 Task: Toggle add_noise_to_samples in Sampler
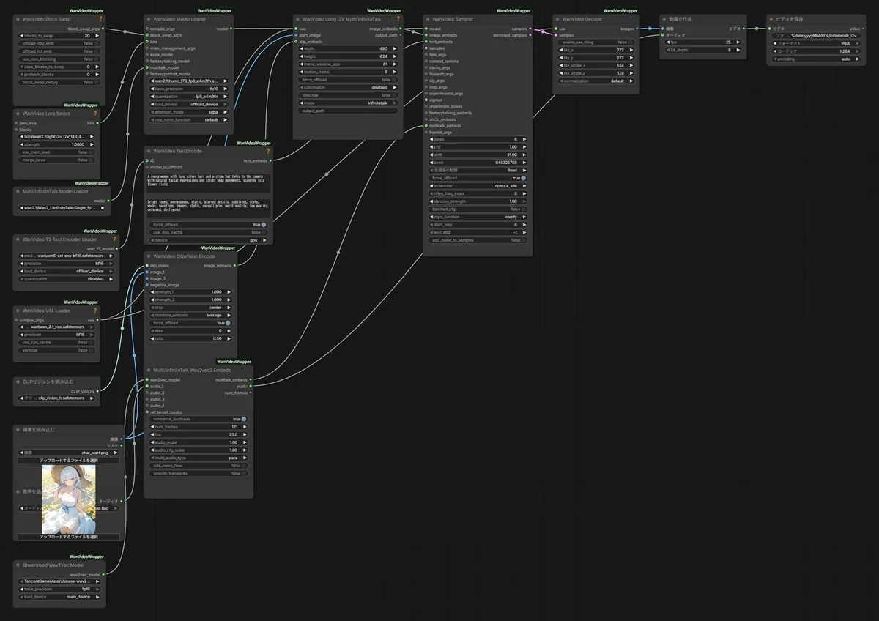pos(477,239)
